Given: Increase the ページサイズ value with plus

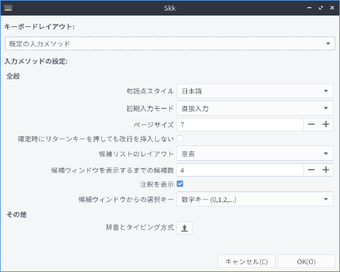Looking at the screenshot, I should coord(326,124).
